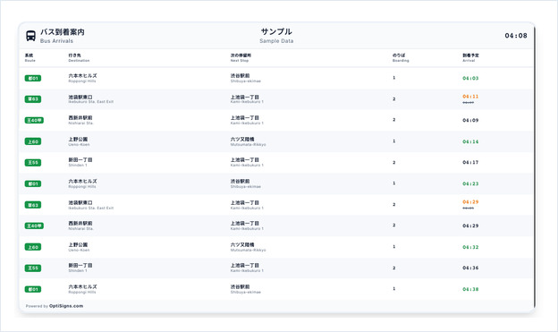
Task: Click 上池袋一丁目 next stop in 04:36 row
Action: [245, 266]
